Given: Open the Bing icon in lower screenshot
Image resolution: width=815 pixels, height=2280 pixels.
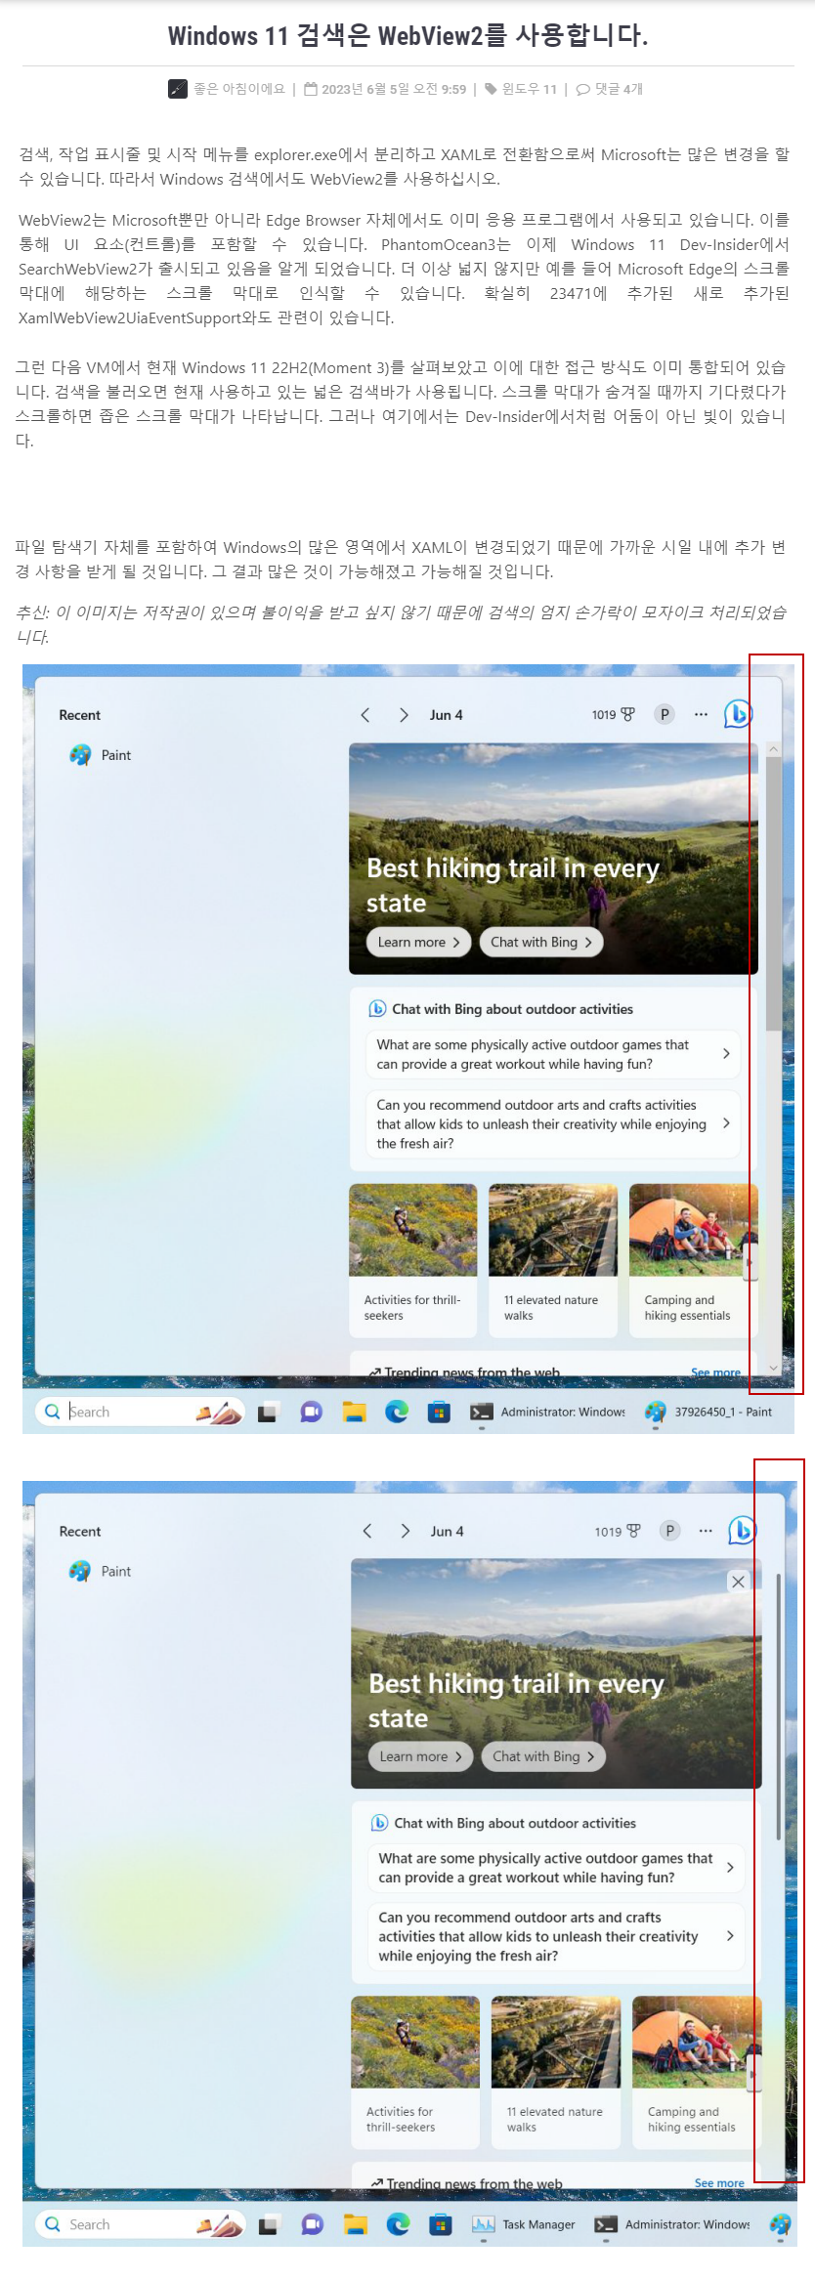Looking at the screenshot, I should [x=742, y=1531].
